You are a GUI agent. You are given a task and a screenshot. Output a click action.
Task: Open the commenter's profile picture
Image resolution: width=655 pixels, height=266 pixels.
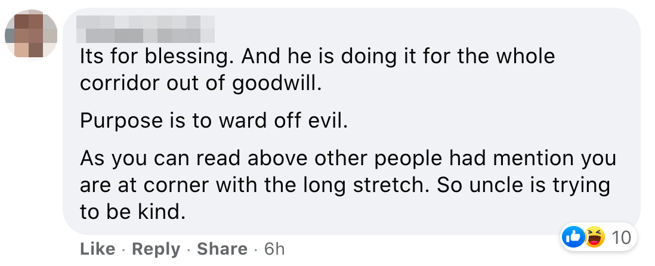coord(31,35)
